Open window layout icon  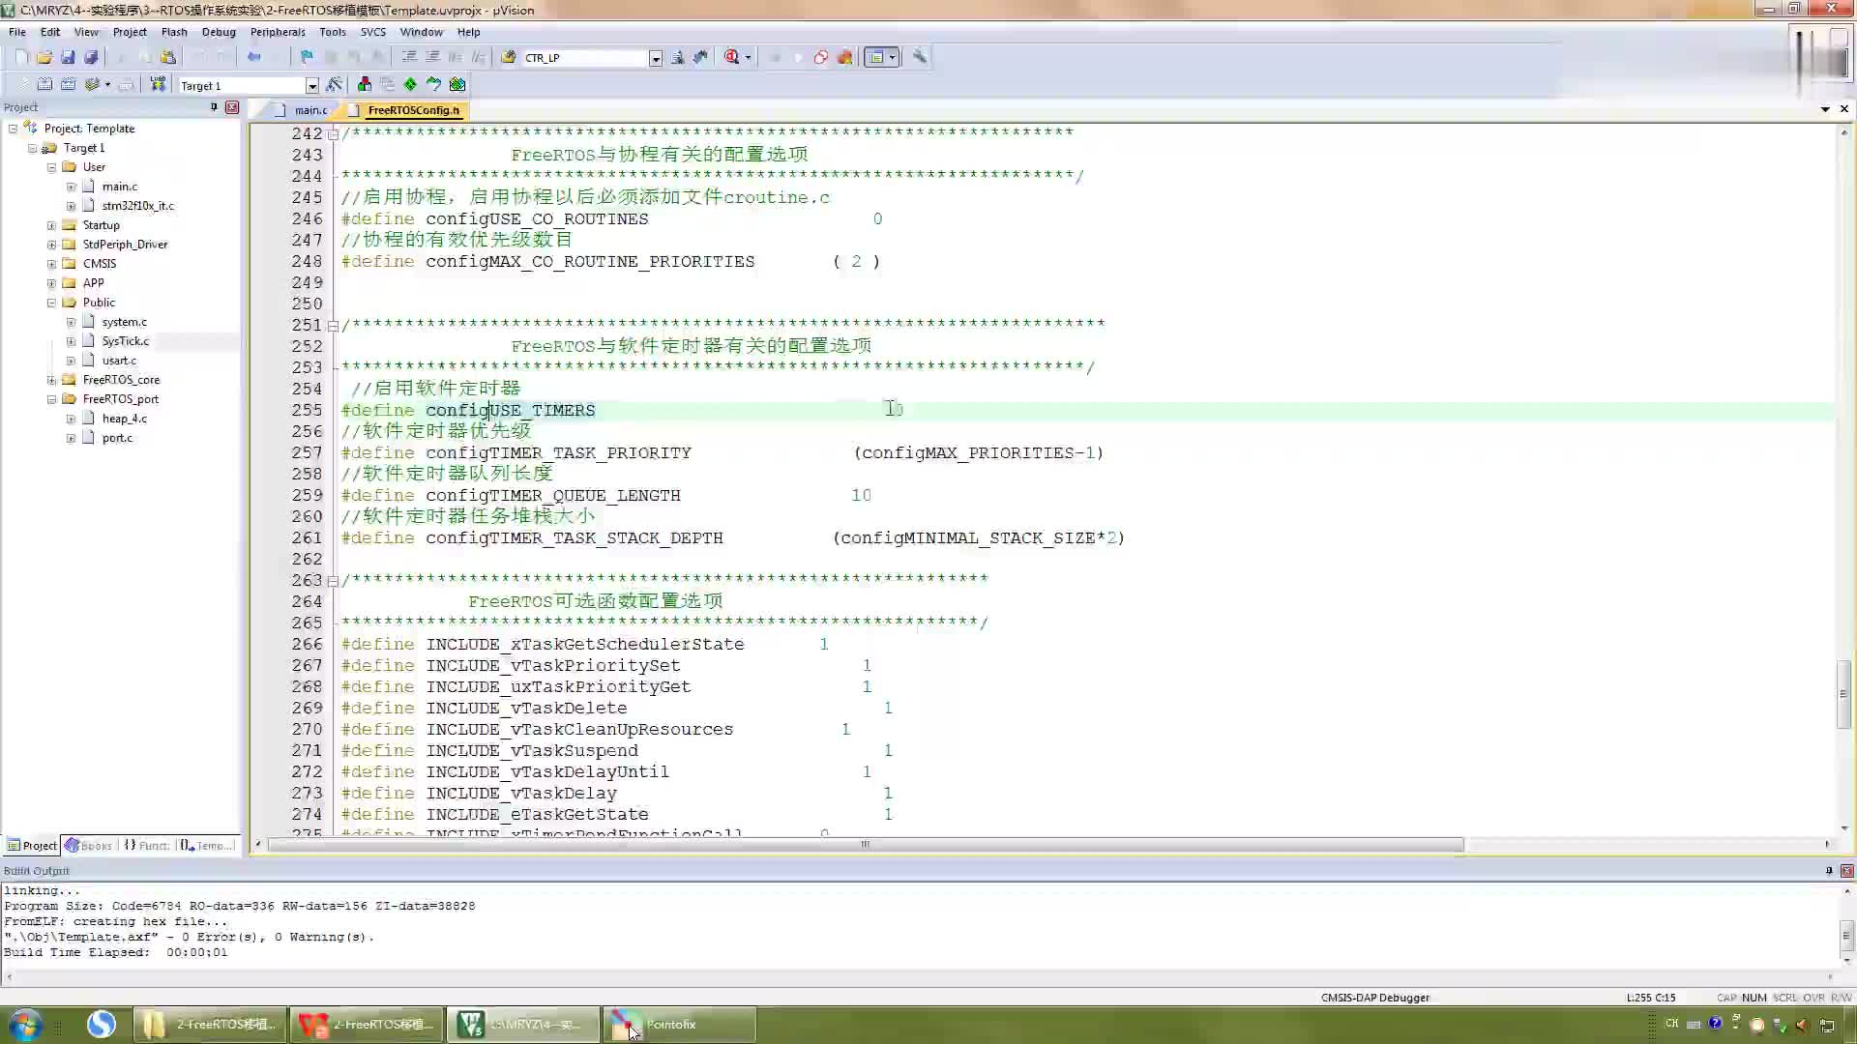click(x=876, y=58)
